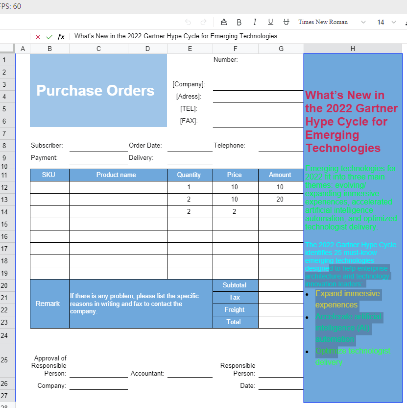Toggle bold formatting
The image size is (407, 408).
pyautogui.click(x=239, y=22)
